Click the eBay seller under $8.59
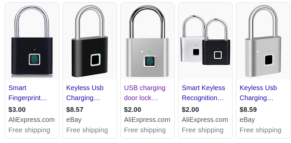291x143 pixels. click(247, 120)
